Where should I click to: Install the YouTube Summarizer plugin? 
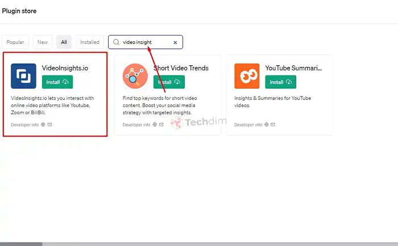(x=280, y=82)
